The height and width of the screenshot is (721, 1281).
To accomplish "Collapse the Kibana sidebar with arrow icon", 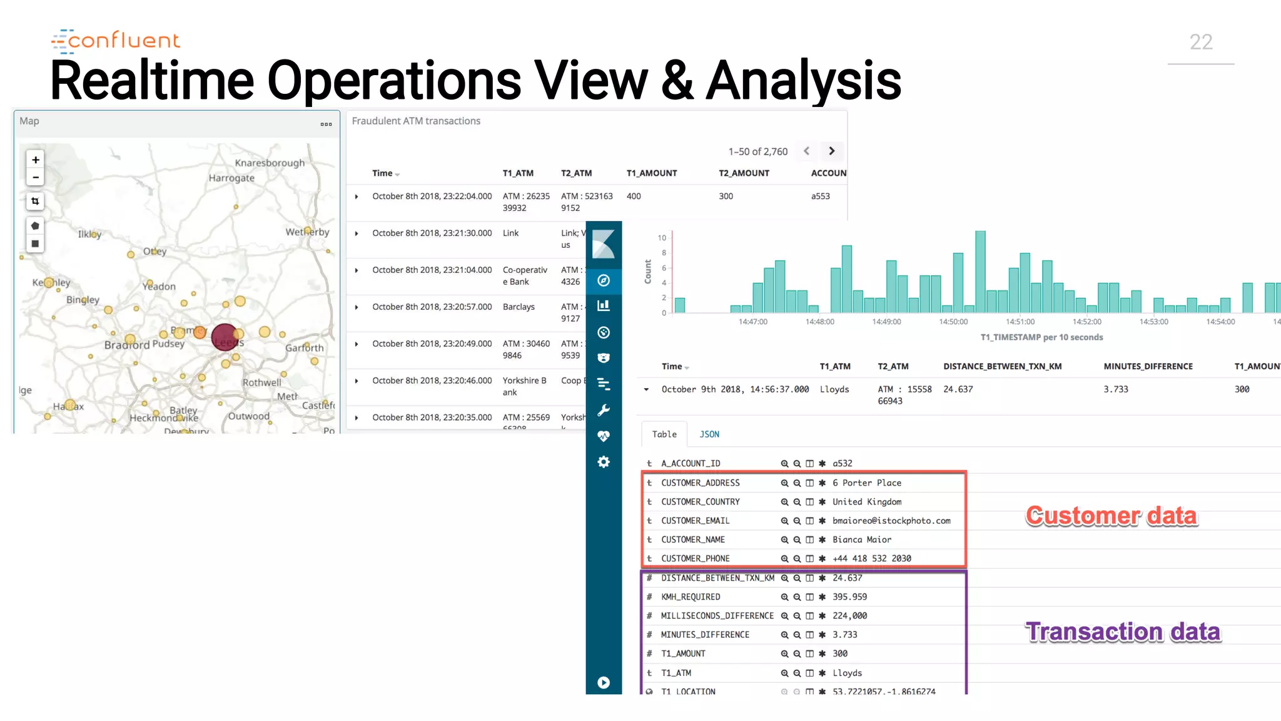I will point(604,682).
